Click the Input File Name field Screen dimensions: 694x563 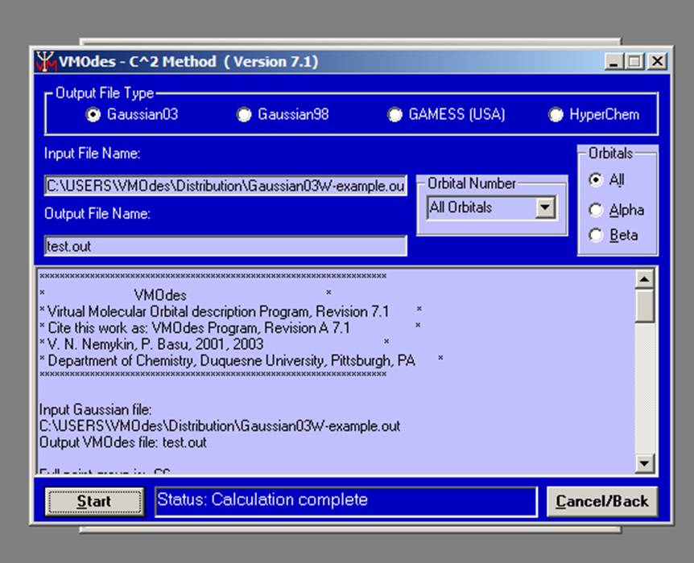225,186
